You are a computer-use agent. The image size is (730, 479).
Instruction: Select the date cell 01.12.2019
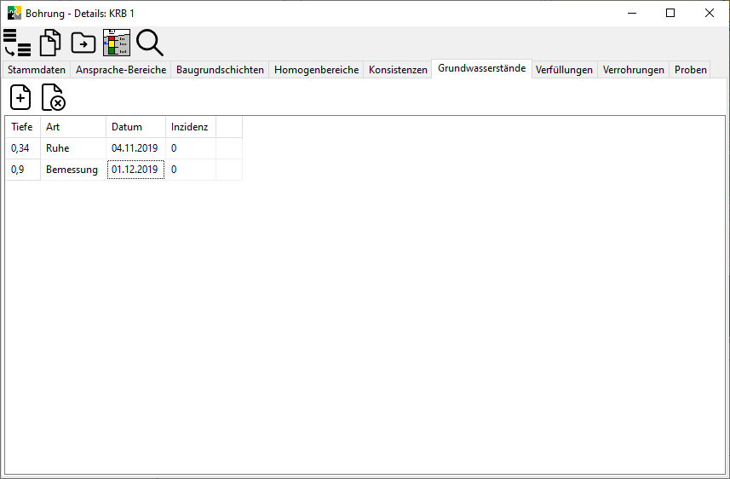(135, 170)
